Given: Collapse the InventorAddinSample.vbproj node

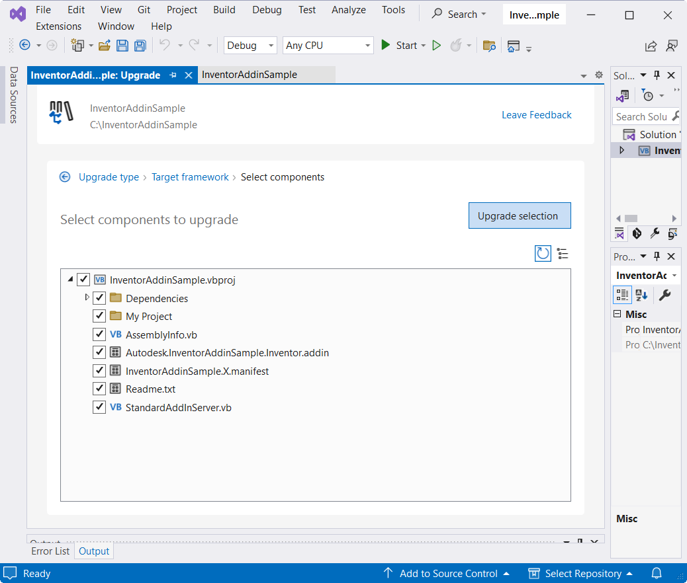Looking at the screenshot, I should point(71,279).
